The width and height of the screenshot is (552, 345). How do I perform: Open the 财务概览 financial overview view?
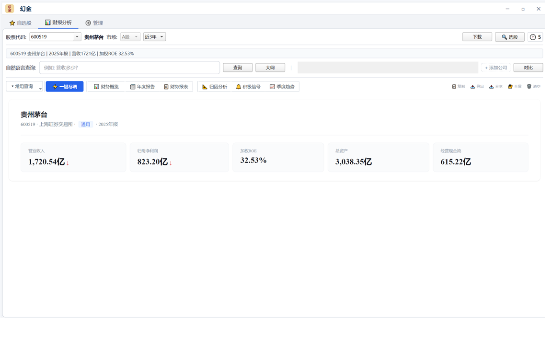106,87
